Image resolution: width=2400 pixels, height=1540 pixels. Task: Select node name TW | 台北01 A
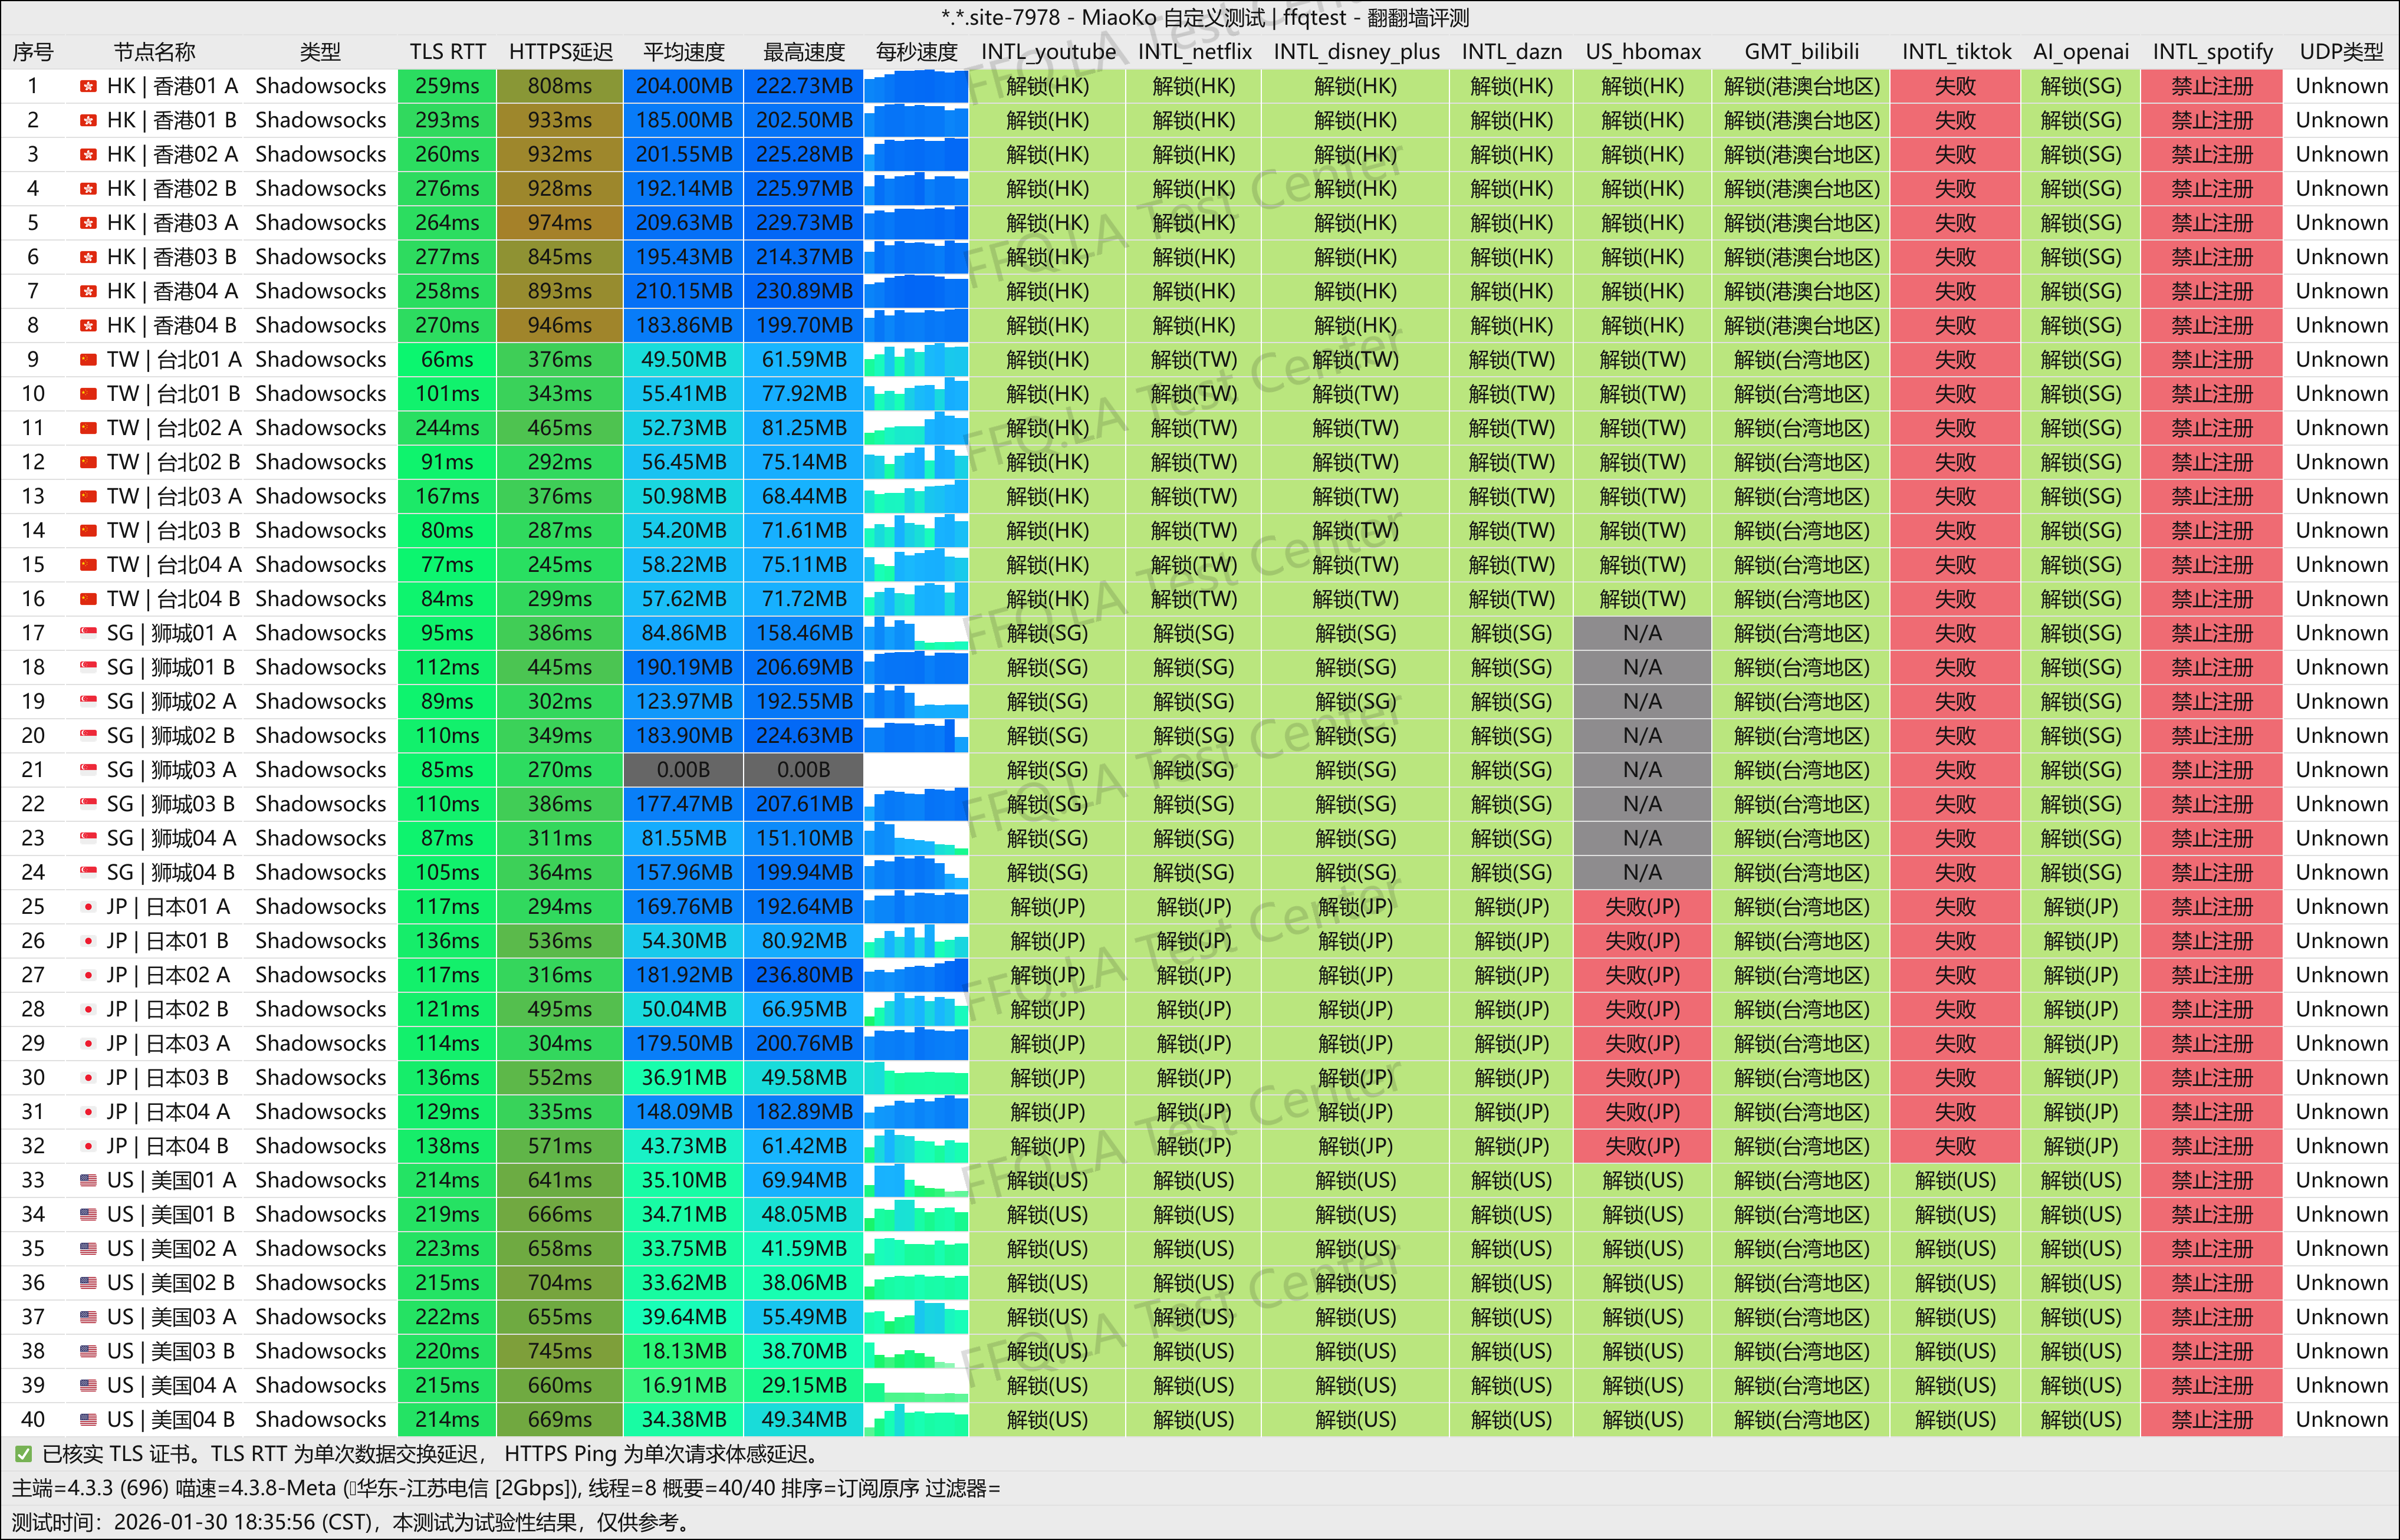(174, 360)
